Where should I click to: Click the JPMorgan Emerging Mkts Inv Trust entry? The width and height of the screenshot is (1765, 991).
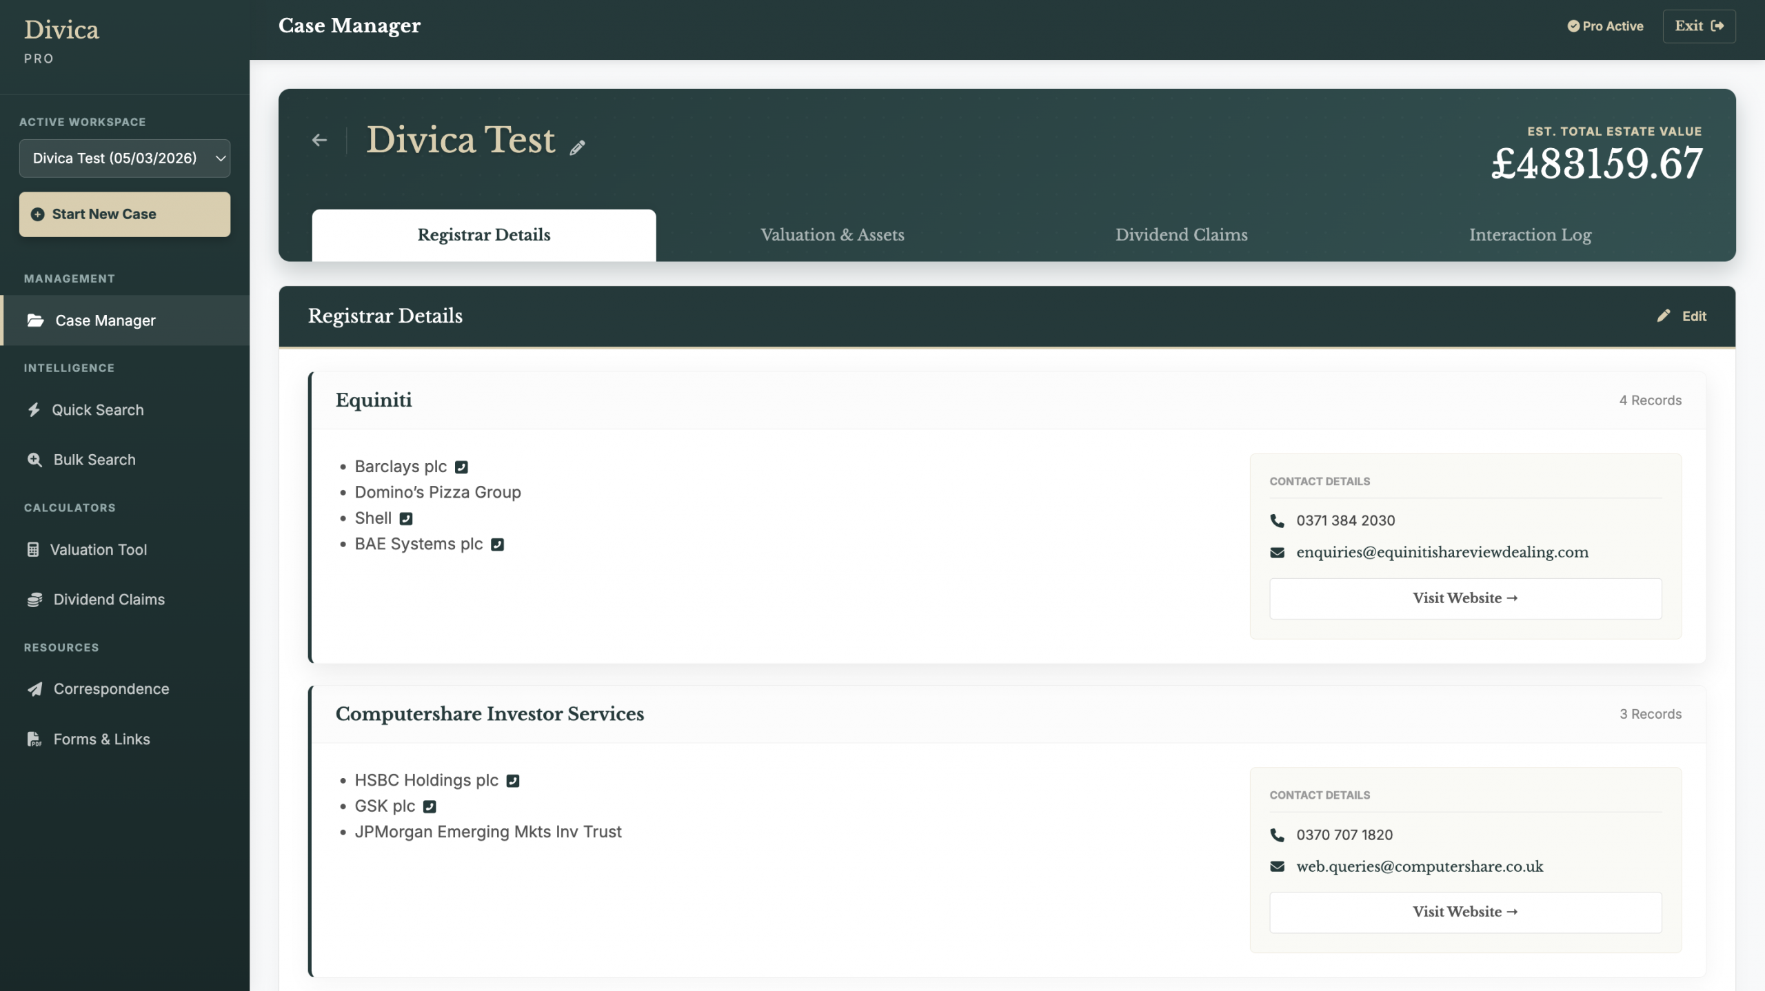pos(488,832)
